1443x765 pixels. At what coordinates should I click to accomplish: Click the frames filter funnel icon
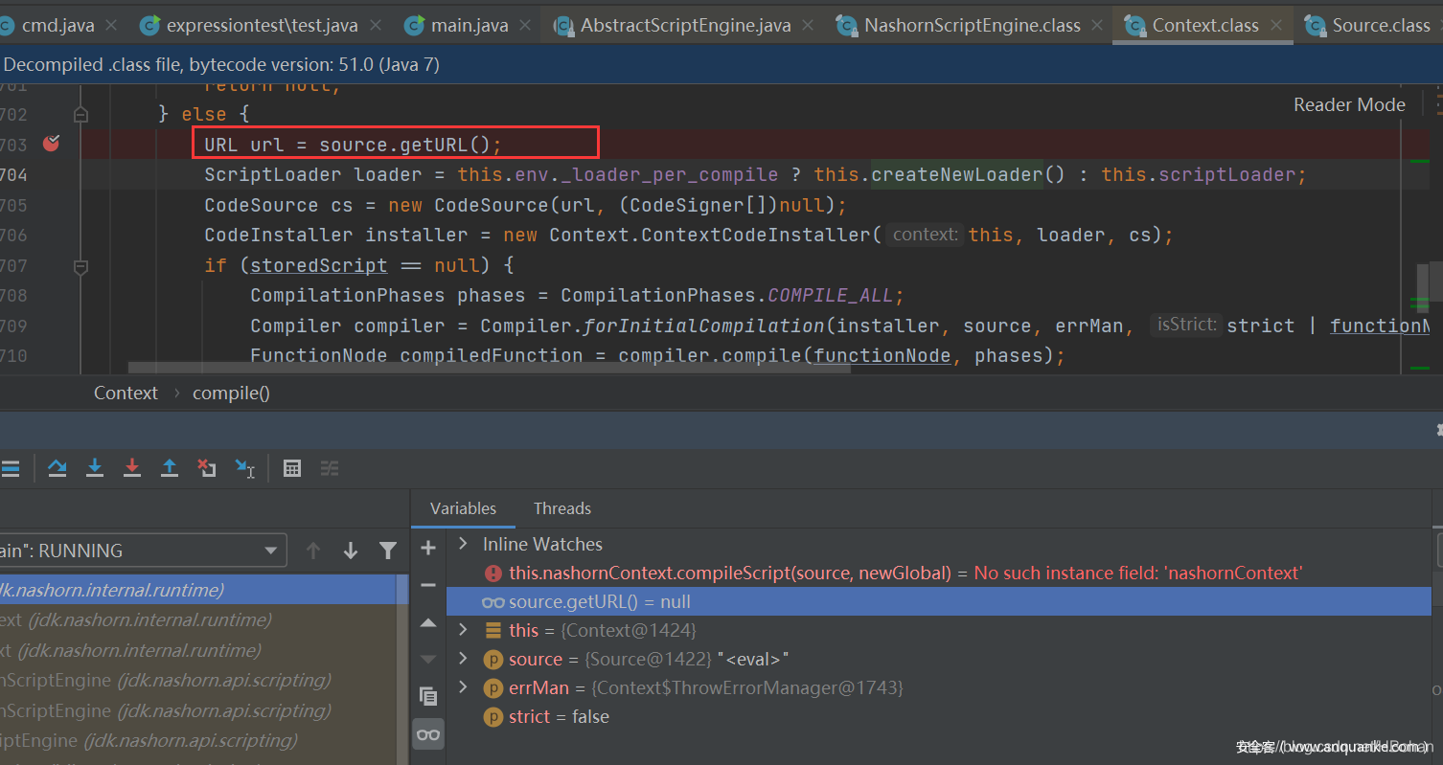[x=388, y=551]
